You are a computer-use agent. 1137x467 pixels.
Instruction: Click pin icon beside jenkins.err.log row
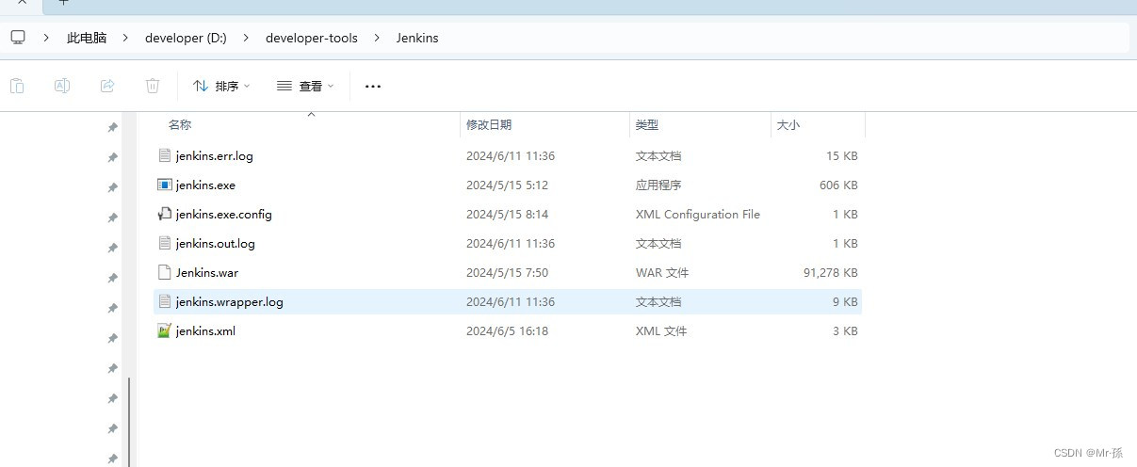112,157
